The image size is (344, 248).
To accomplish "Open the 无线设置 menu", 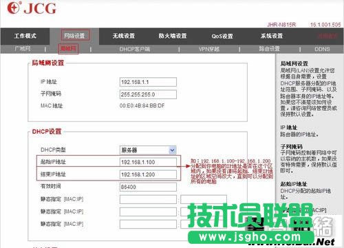I will 124,36.
